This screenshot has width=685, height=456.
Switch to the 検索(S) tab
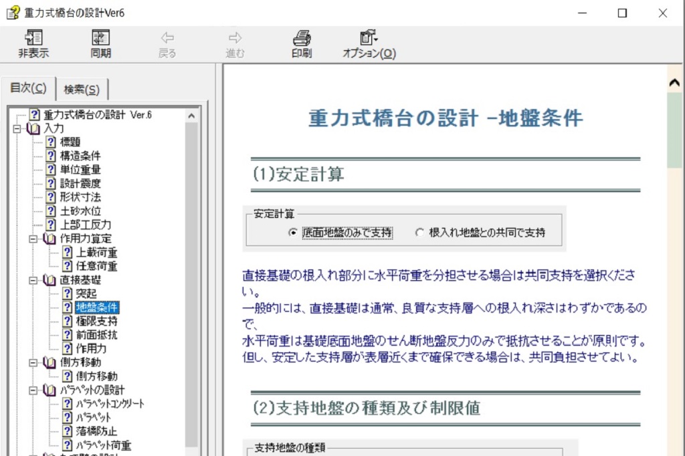click(82, 90)
